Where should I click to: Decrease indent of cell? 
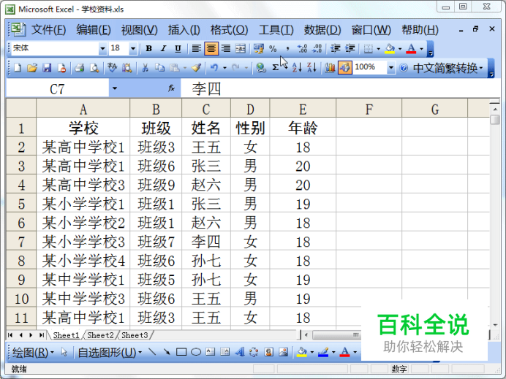click(336, 49)
